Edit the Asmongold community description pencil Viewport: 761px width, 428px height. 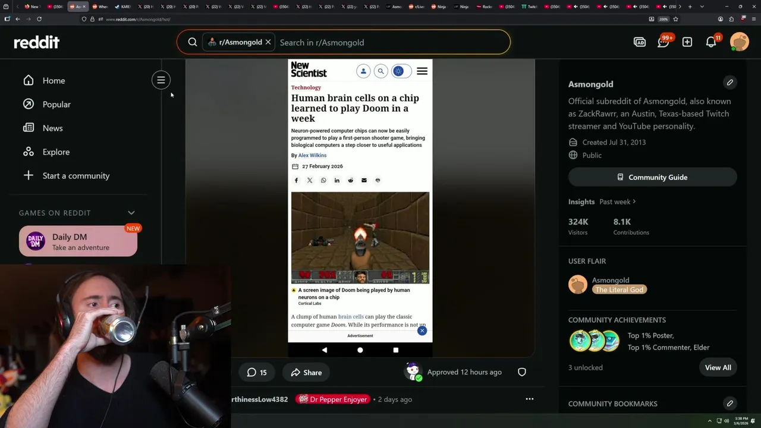729,82
